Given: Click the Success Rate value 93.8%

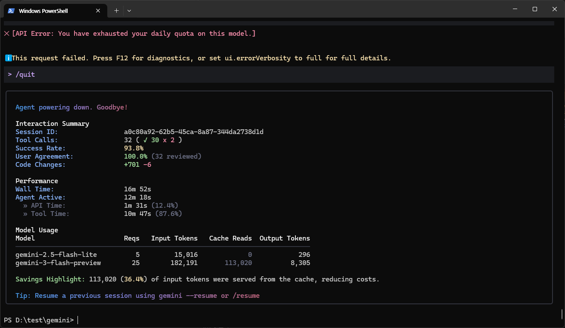Looking at the screenshot, I should pyautogui.click(x=133, y=148).
